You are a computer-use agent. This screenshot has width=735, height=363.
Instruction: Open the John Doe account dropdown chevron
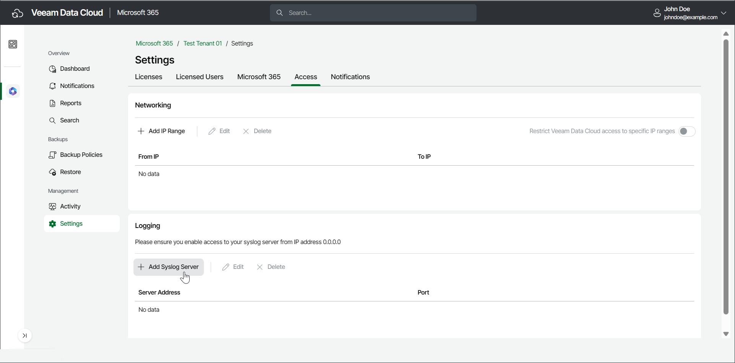click(724, 13)
